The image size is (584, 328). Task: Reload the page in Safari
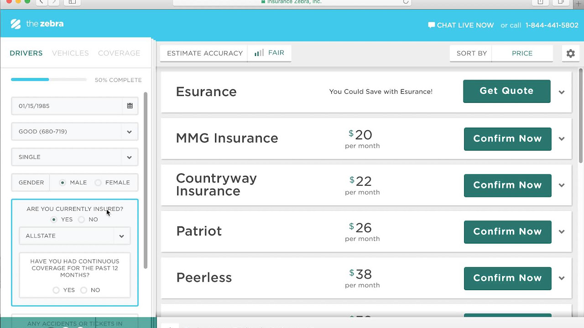(406, 2)
